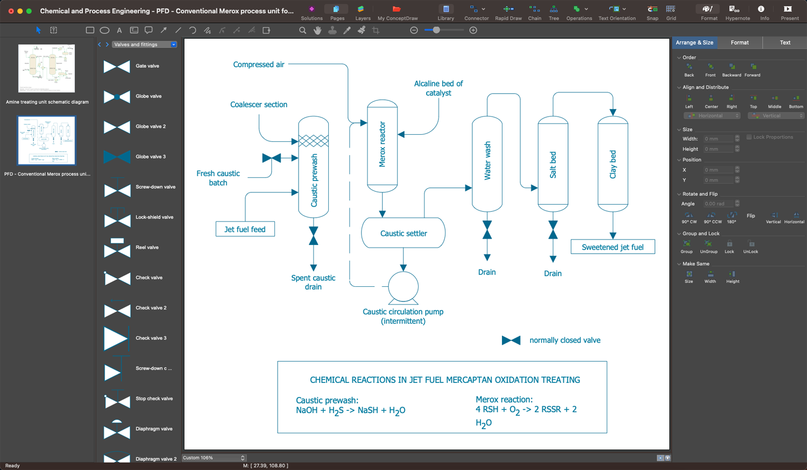Viewport: 807px width, 470px height.
Task: Click the zoom in plus button
Action: click(x=473, y=30)
